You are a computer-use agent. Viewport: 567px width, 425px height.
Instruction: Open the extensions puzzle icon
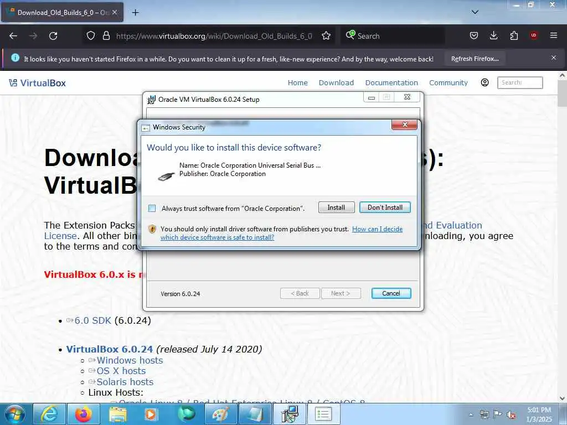point(514,35)
